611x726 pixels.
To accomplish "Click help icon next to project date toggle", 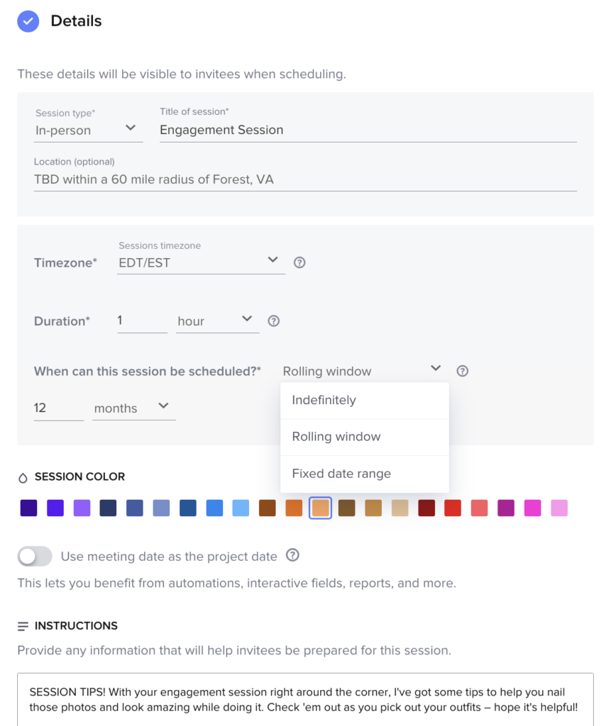I will [x=292, y=555].
